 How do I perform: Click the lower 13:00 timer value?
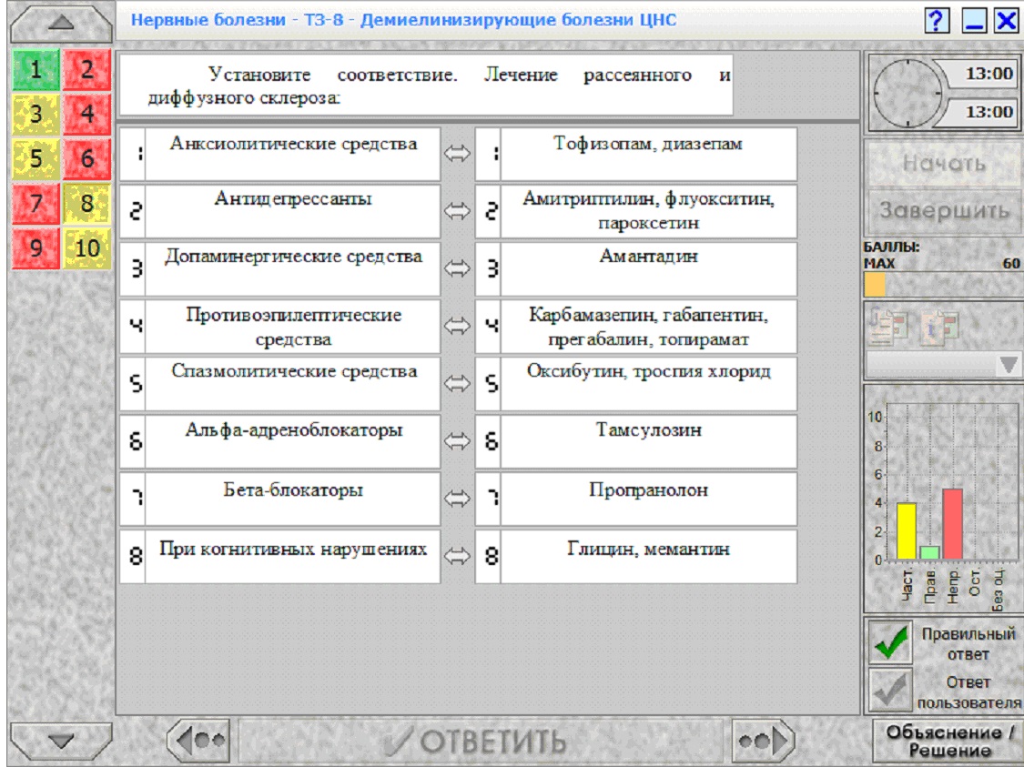click(989, 112)
